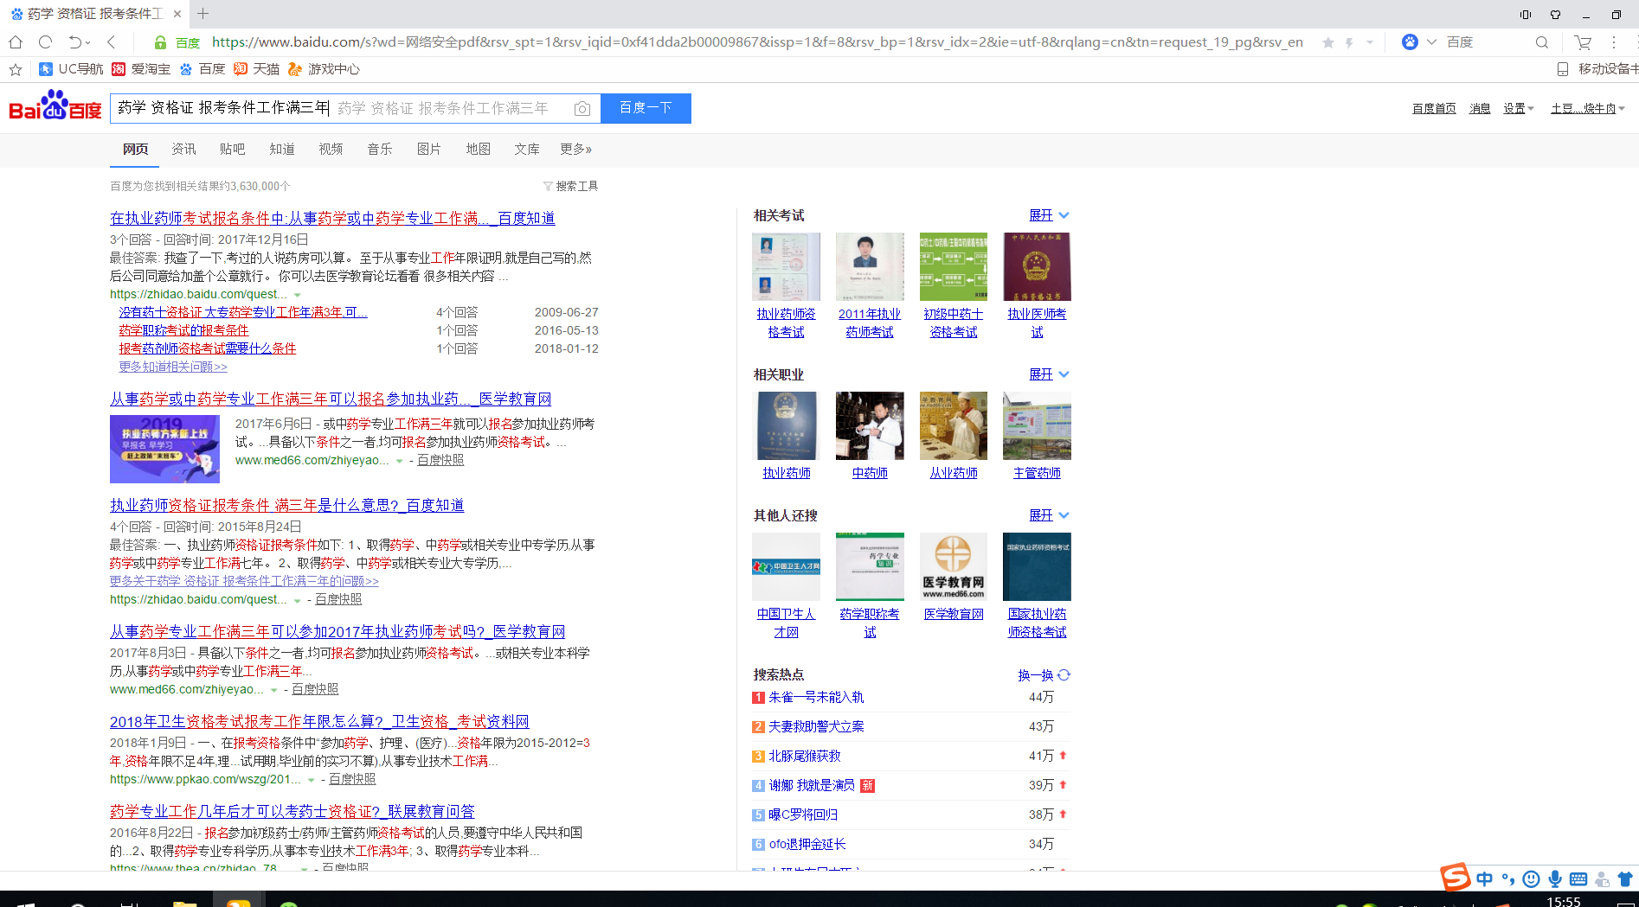
Task: Open Sogou emoji face icon
Action: (1531, 879)
